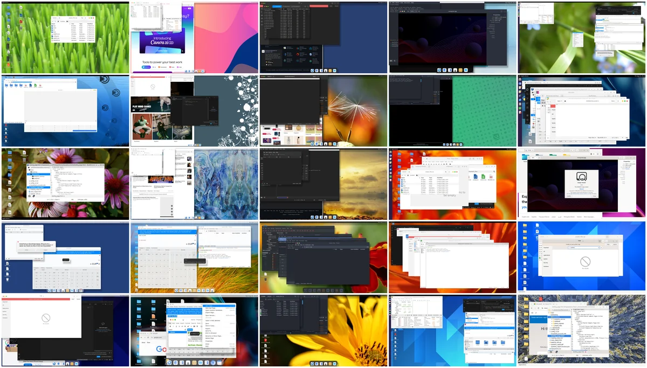This screenshot has height=368, width=647.
Task: Choose "New Sub Page..." from the open File menu
Action: tap(219, 308)
